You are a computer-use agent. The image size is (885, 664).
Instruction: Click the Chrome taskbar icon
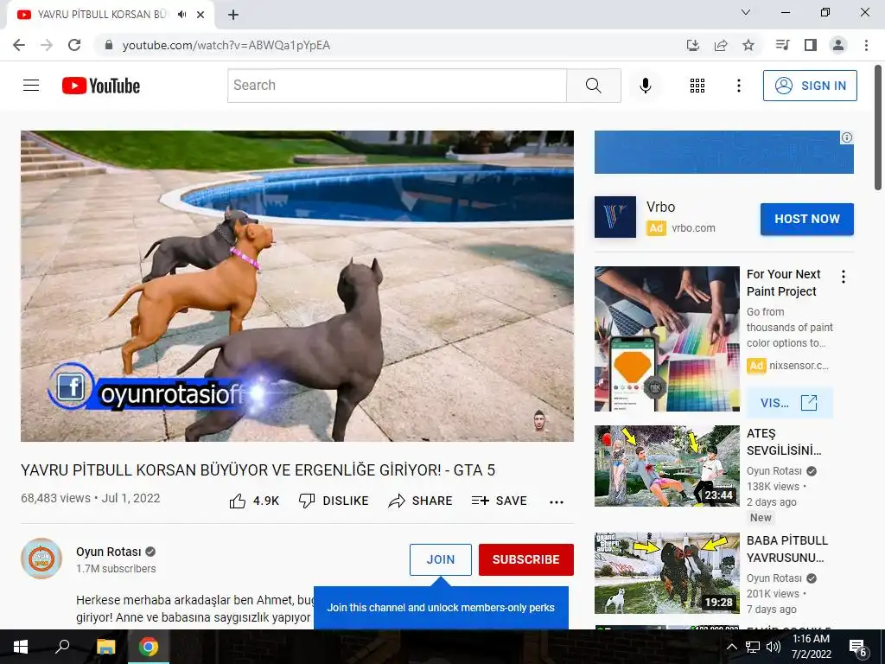(149, 647)
